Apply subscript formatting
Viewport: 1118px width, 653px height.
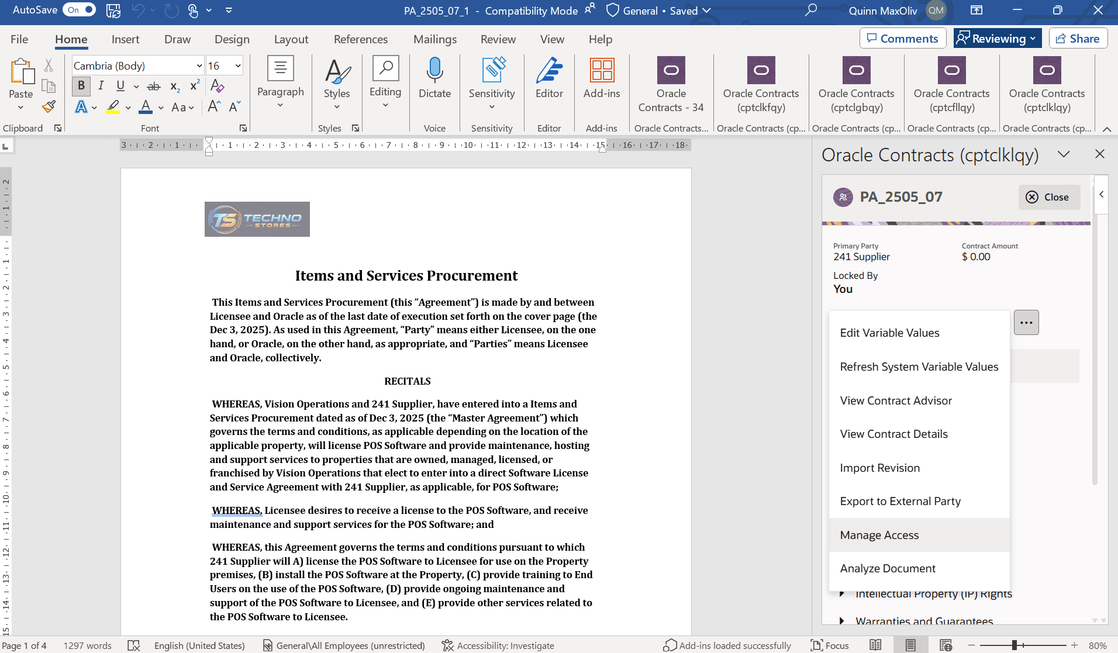[x=174, y=86]
